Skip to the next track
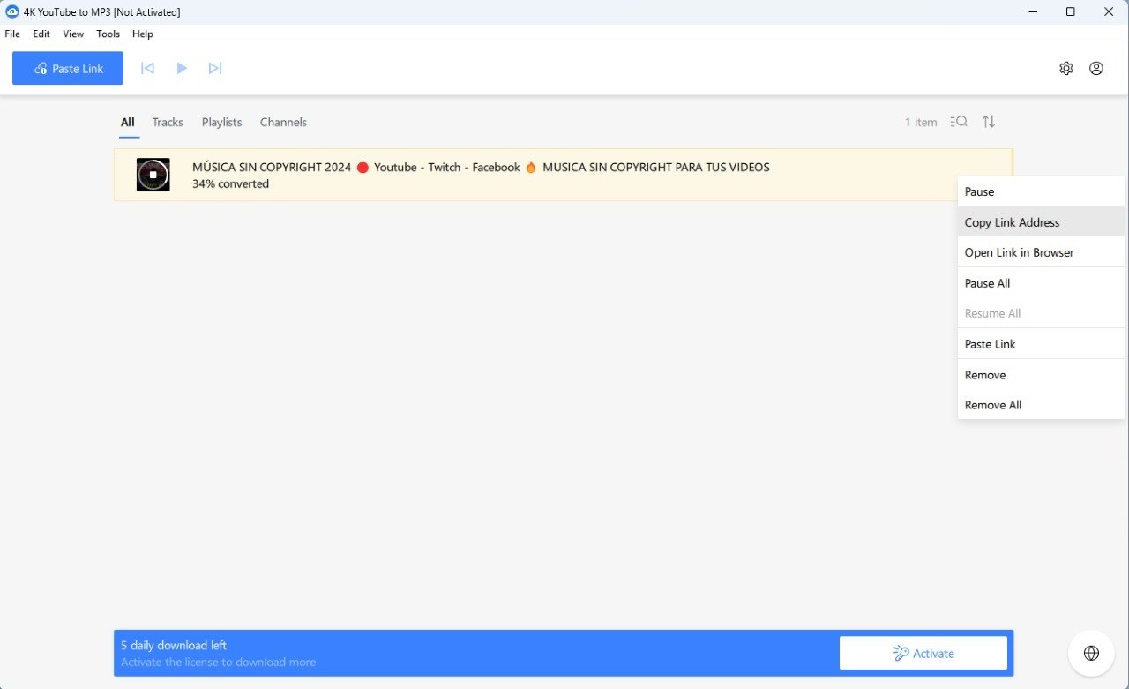Viewport: 1129px width, 689px height. point(215,68)
